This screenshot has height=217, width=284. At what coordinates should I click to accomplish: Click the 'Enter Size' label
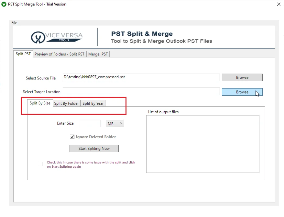point(65,123)
